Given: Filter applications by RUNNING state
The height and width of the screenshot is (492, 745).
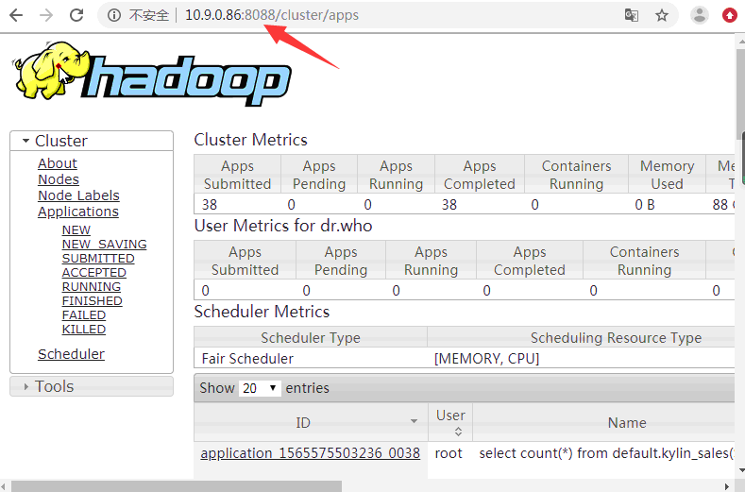Looking at the screenshot, I should 92,287.
